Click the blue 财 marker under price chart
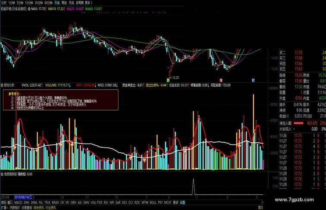This screenshot has width=326, height=210. tap(253, 80)
